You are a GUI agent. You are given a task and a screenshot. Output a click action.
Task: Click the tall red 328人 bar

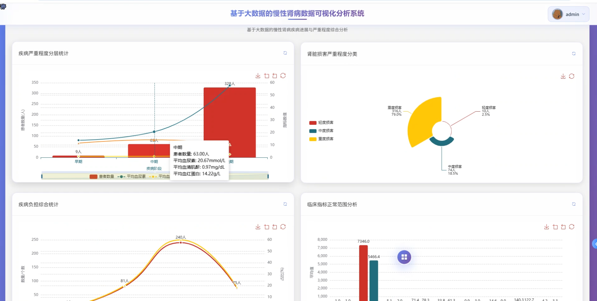coord(230,122)
